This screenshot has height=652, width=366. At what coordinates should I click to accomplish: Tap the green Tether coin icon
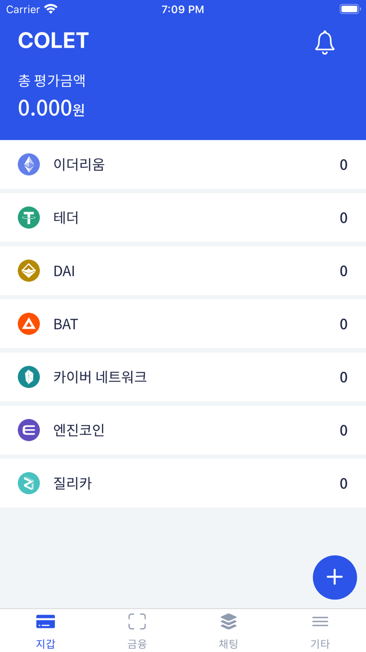coord(29,218)
